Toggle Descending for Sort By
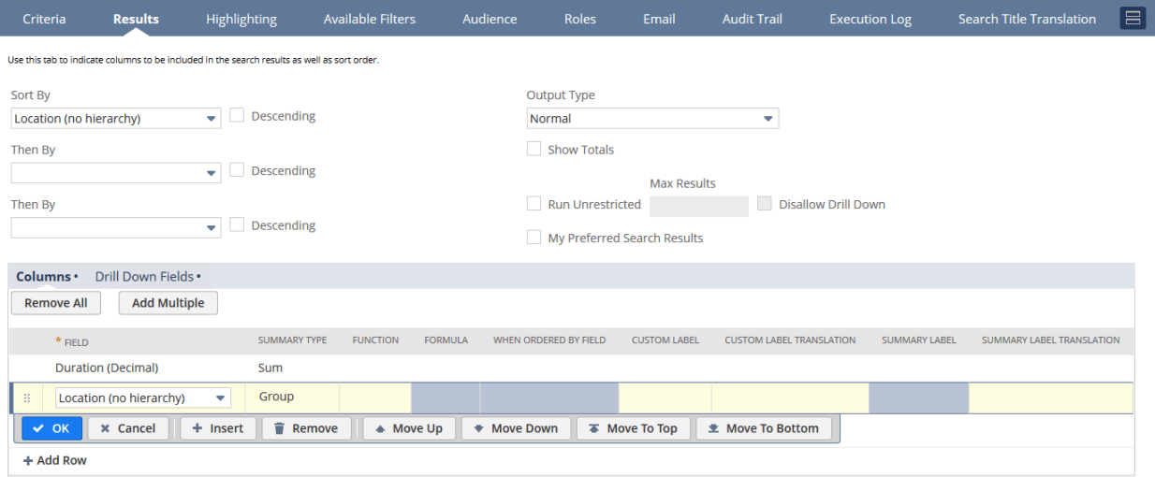This screenshot has height=477, width=1155. [x=238, y=116]
